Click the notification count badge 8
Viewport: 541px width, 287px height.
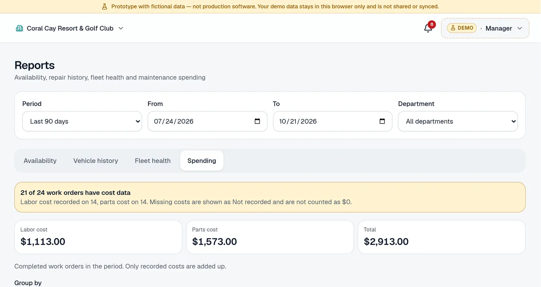coord(431,24)
